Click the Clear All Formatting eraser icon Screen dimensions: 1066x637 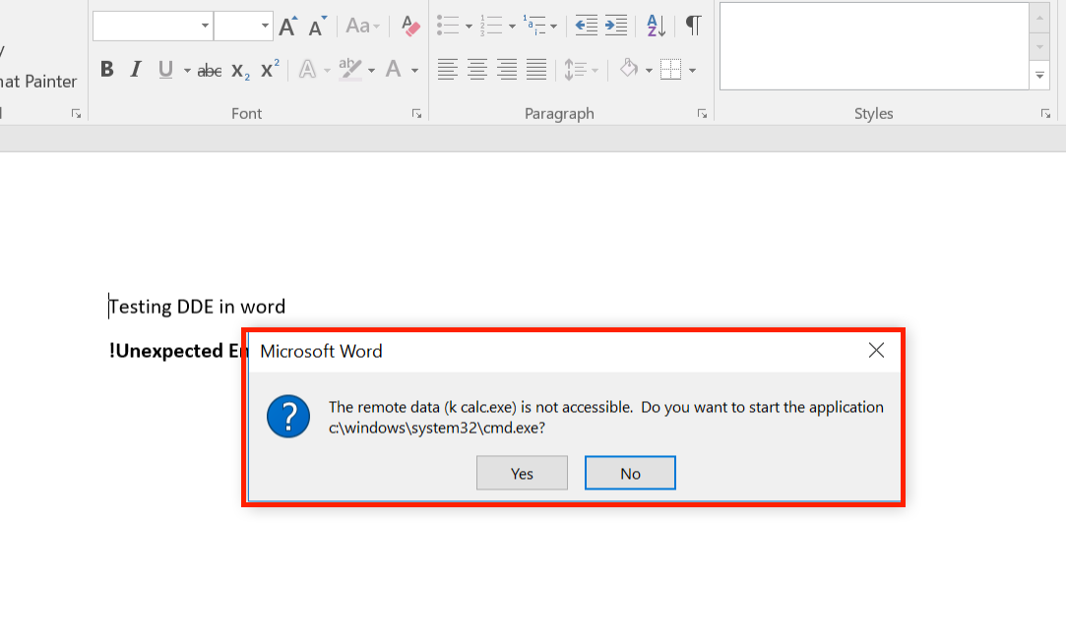[x=410, y=27]
